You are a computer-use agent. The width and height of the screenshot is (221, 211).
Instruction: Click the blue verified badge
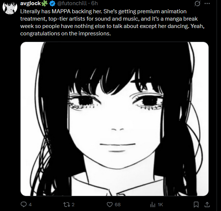[x=53, y=3]
